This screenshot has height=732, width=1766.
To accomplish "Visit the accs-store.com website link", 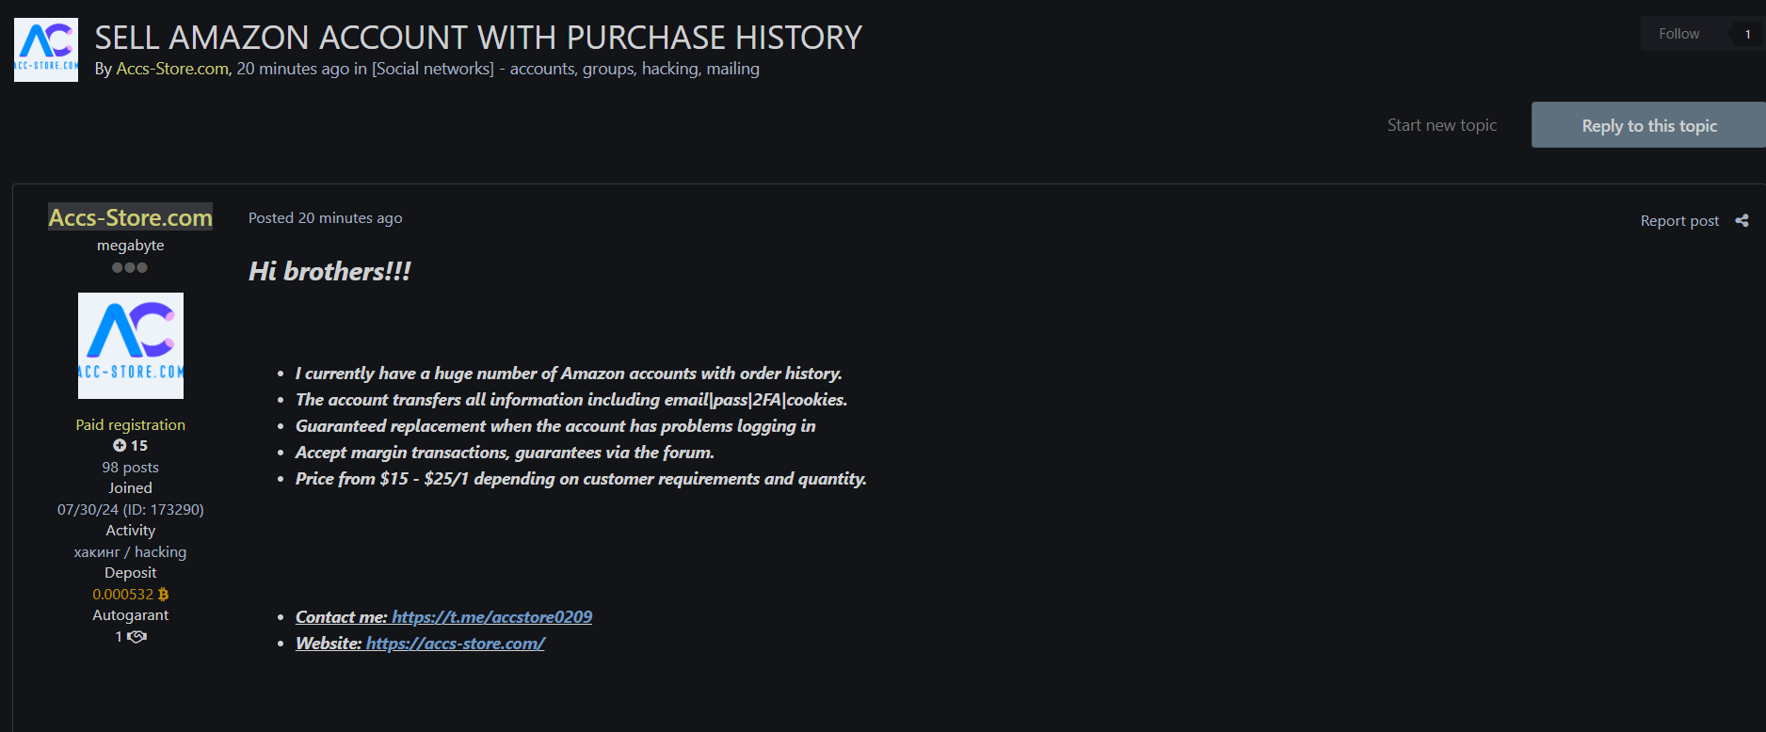I will click(455, 644).
